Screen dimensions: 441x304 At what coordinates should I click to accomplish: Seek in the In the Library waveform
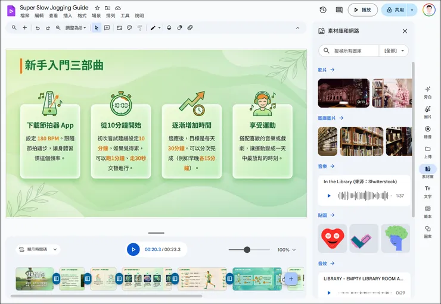pyautogui.click(x=365, y=196)
